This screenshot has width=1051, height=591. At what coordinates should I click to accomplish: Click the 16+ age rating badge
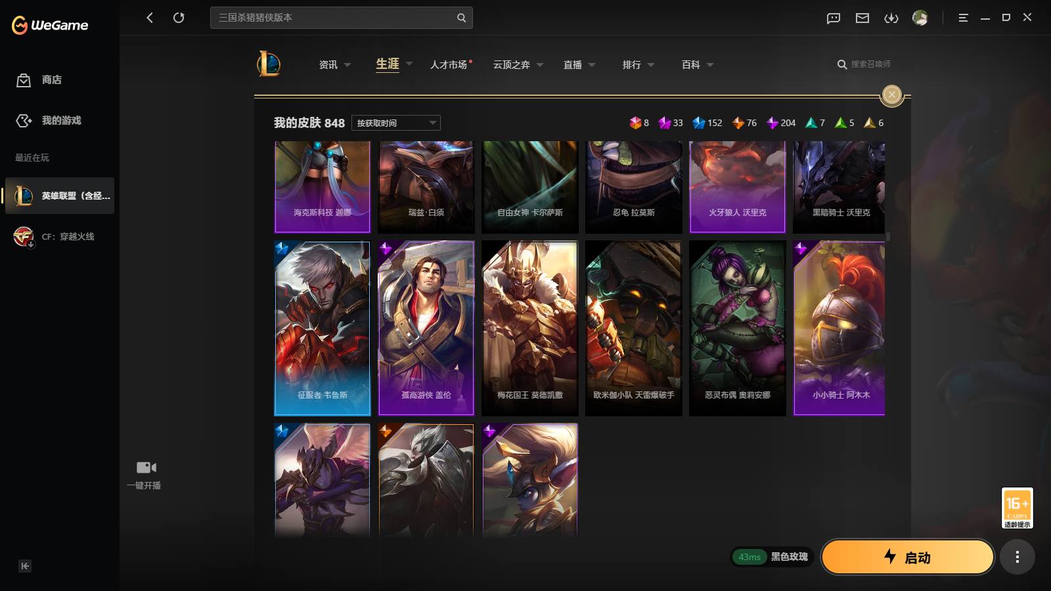point(1017,508)
